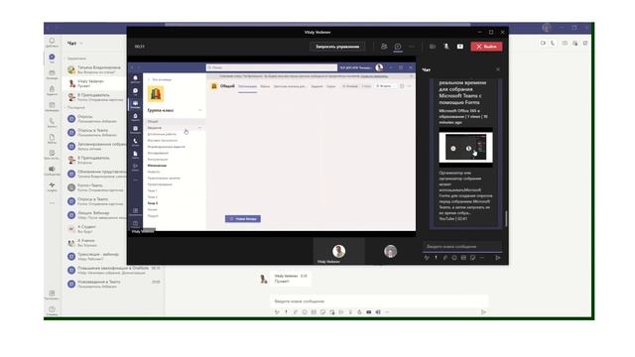Open Files icon in shared screen left rail
Image resolution: width=635 pixels, height=357 pixels.
click(x=135, y=155)
